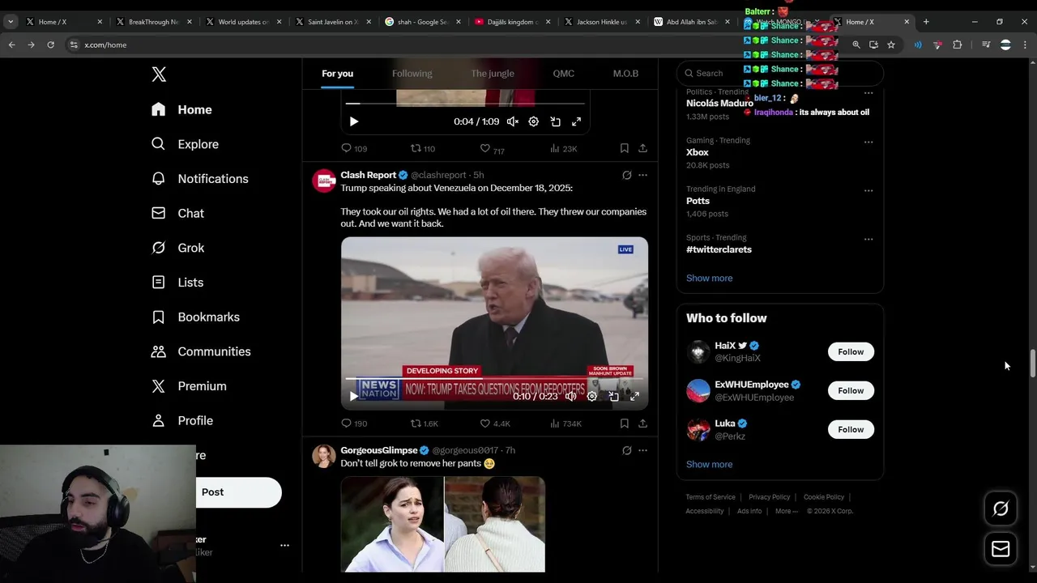Open more options on Clash Report post

coord(642,175)
